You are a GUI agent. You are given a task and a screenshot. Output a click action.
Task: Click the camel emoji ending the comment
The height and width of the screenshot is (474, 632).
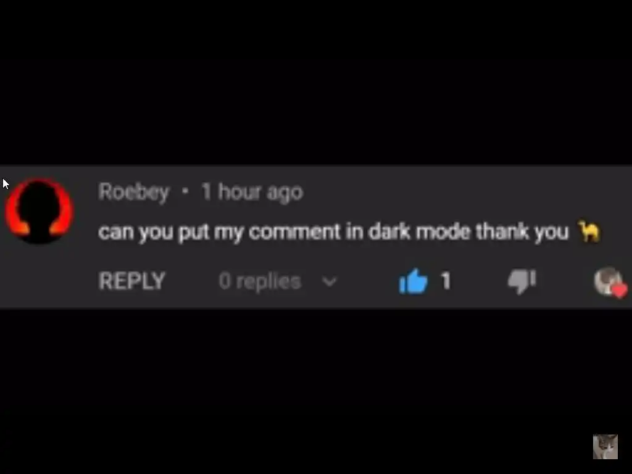(x=589, y=231)
